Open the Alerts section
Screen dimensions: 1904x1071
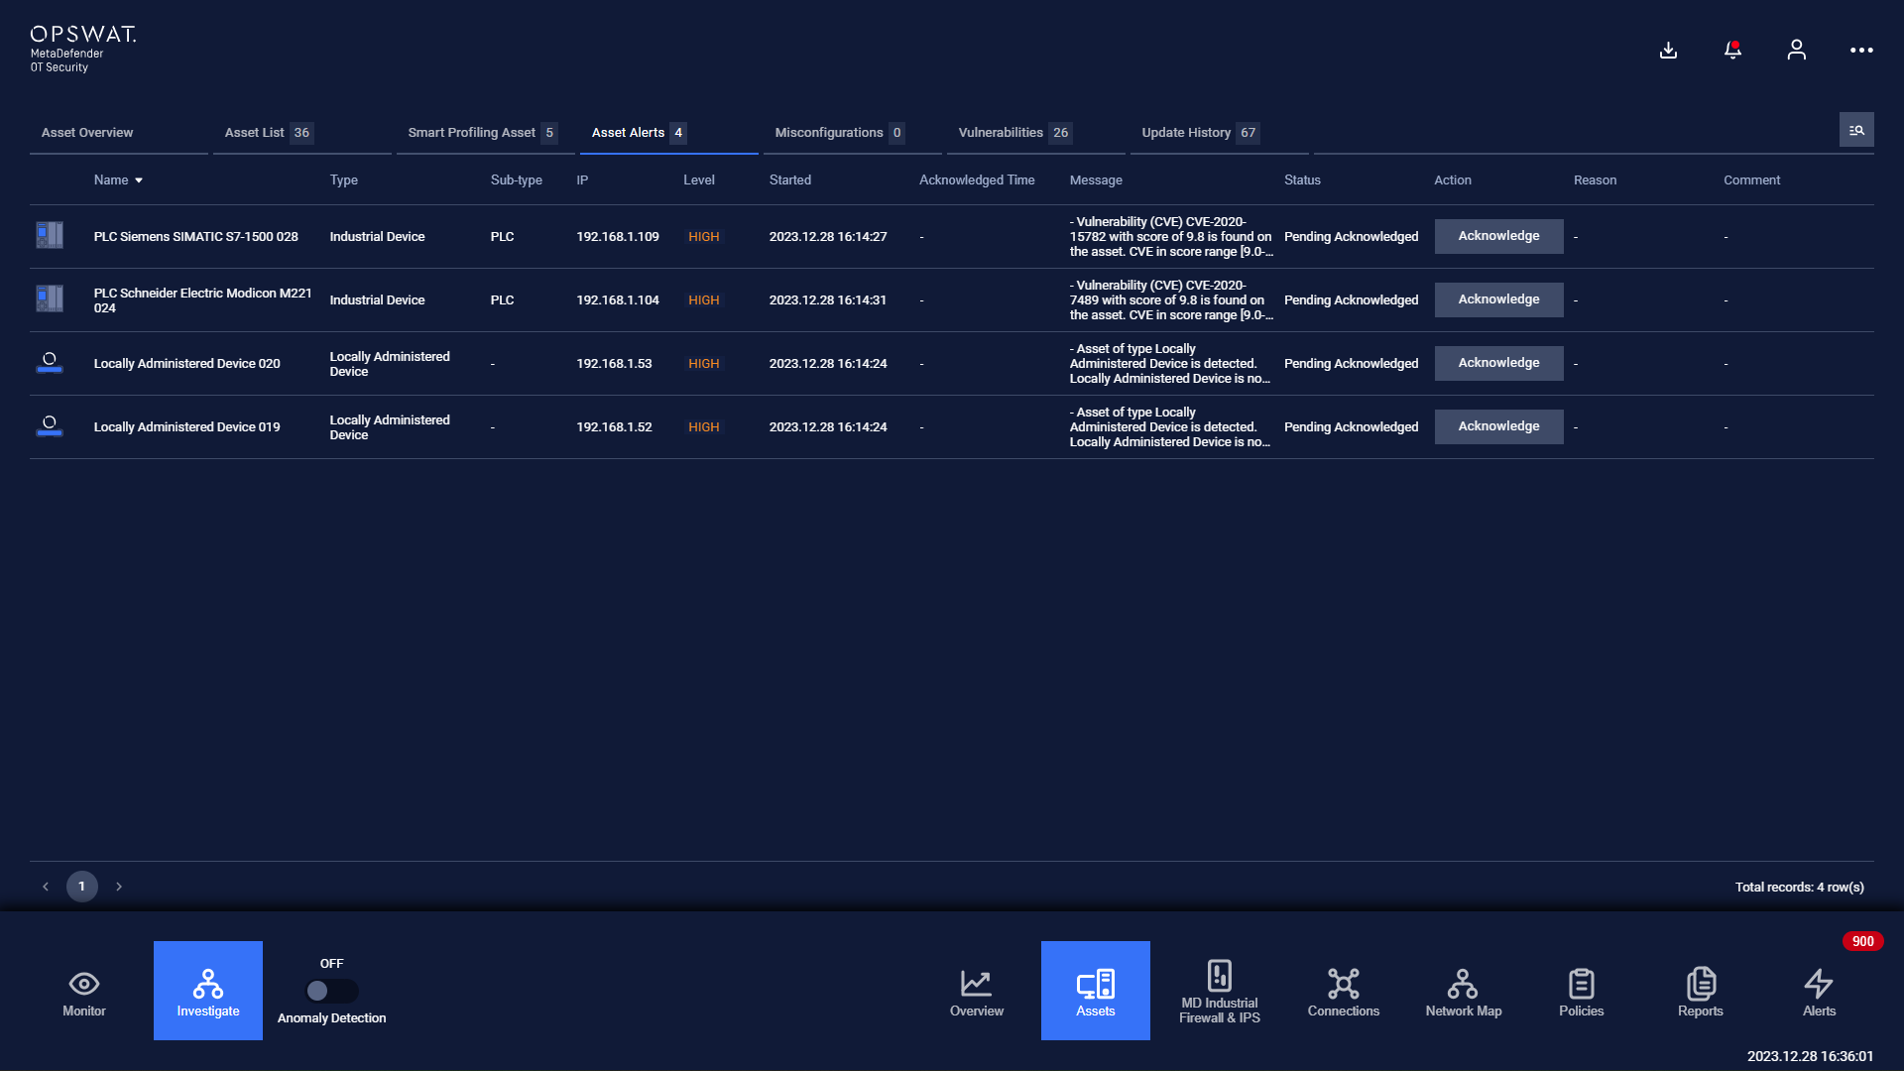pos(1820,991)
